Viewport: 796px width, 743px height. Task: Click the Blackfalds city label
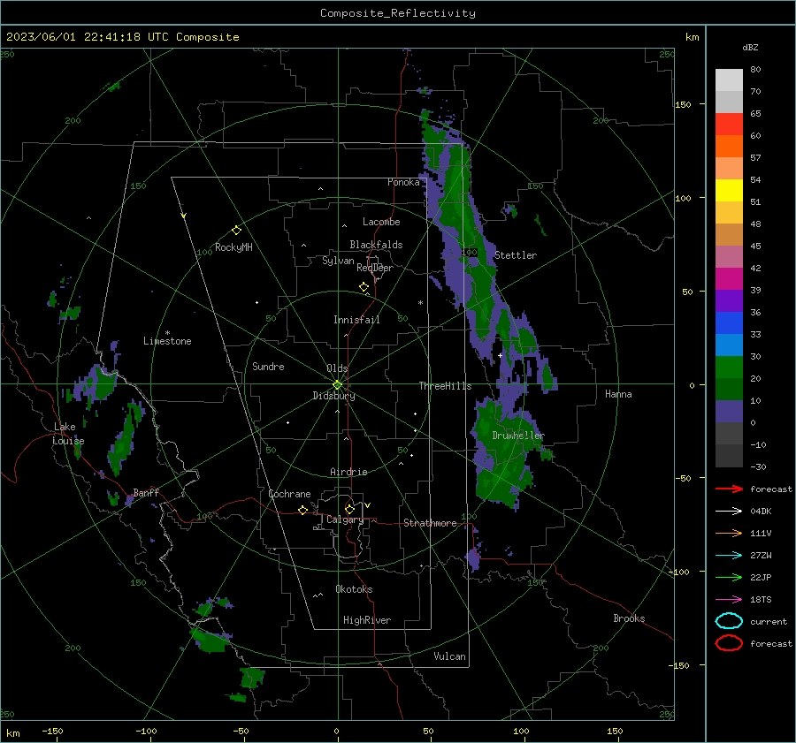pos(376,245)
